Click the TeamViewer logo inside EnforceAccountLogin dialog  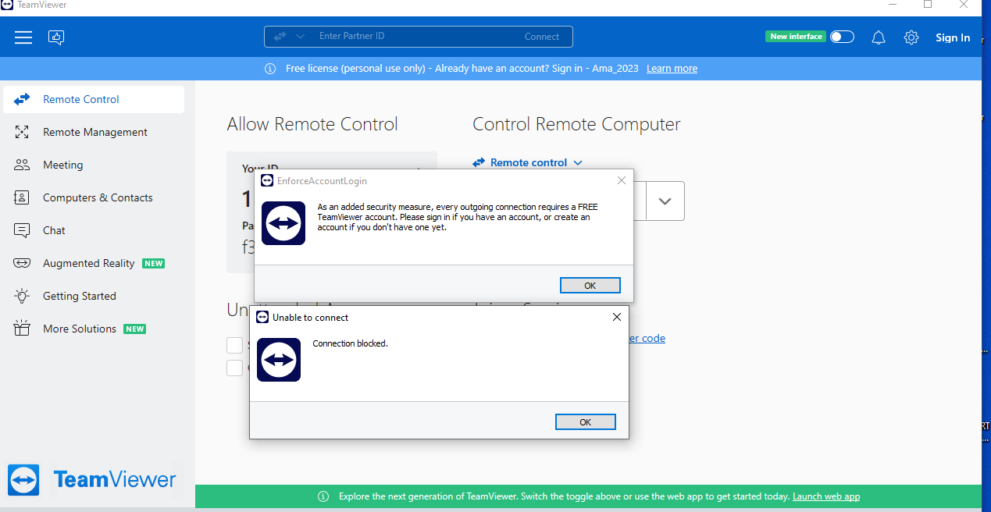coord(283,223)
